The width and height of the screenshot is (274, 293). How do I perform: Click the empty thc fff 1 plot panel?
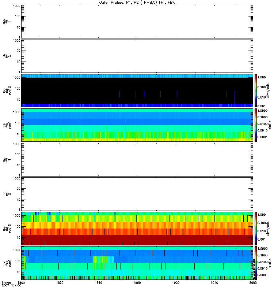[x=137, y=160]
